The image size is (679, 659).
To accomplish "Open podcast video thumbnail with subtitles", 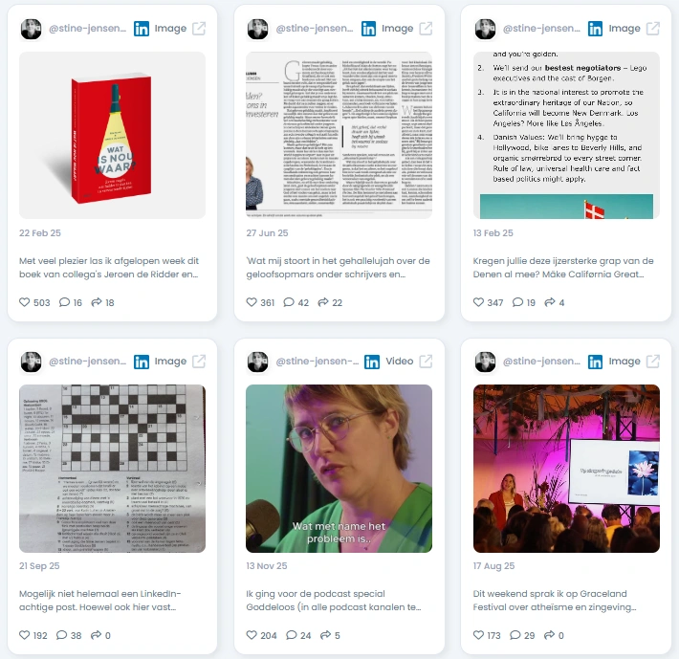I will pos(339,469).
